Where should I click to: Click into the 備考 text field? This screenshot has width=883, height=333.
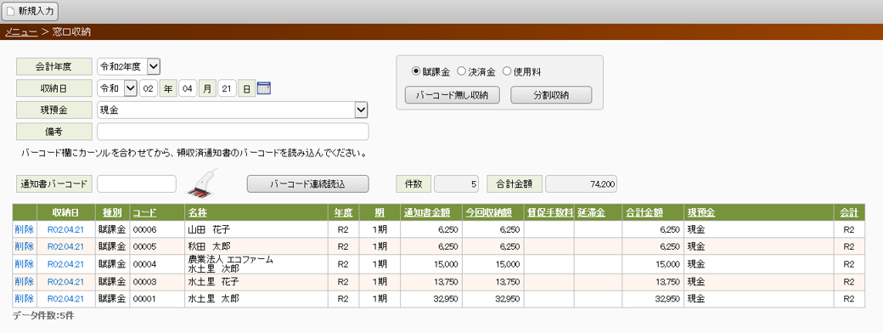[233, 132]
